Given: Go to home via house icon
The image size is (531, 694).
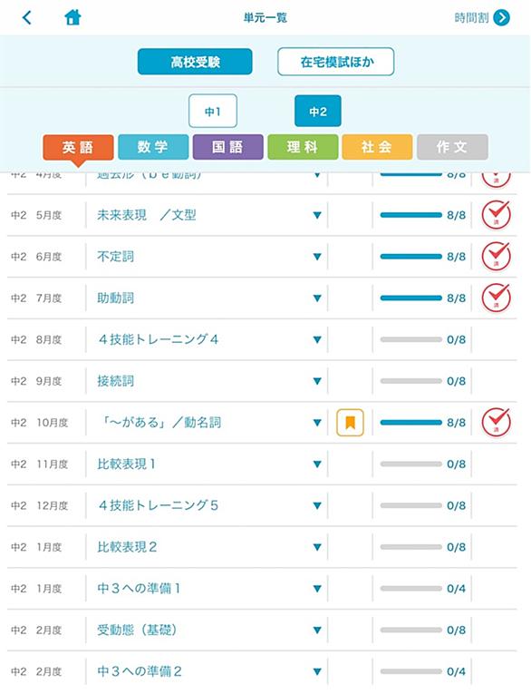Looking at the screenshot, I should click(x=73, y=17).
